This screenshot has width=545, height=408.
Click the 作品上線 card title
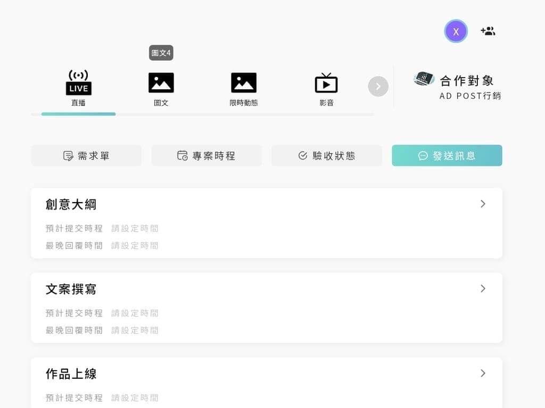[x=71, y=374]
